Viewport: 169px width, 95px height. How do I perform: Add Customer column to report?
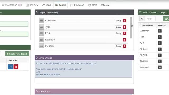click(x=160, y=31)
